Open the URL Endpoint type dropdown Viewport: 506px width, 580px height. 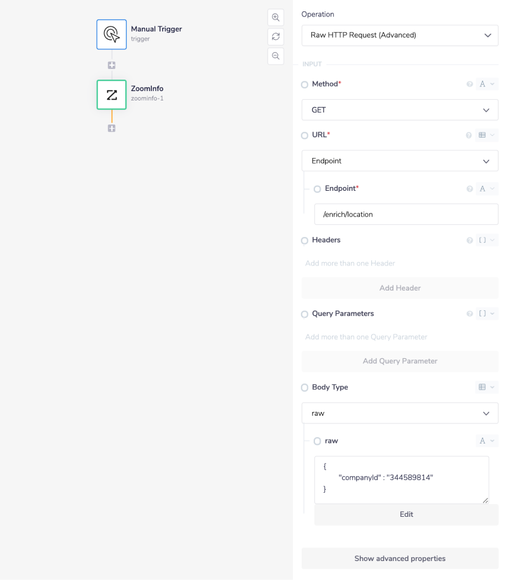tap(400, 161)
